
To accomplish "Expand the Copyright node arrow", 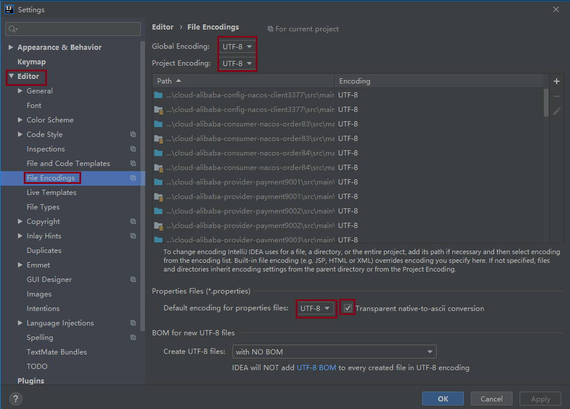I will pyautogui.click(x=20, y=222).
